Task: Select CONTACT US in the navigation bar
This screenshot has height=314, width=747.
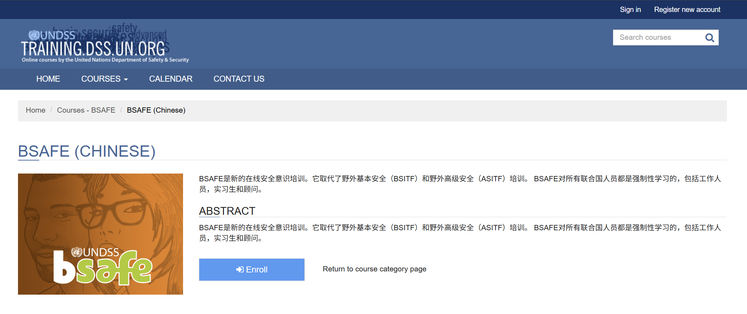Action: pos(239,79)
